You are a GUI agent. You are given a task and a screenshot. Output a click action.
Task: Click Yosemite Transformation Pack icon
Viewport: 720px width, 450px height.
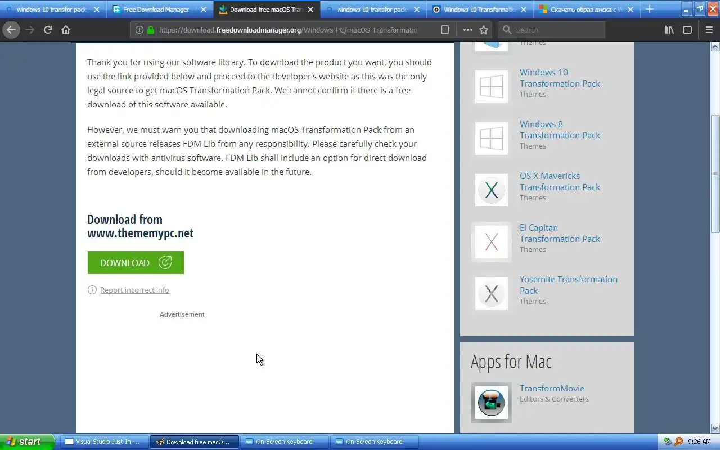(492, 294)
